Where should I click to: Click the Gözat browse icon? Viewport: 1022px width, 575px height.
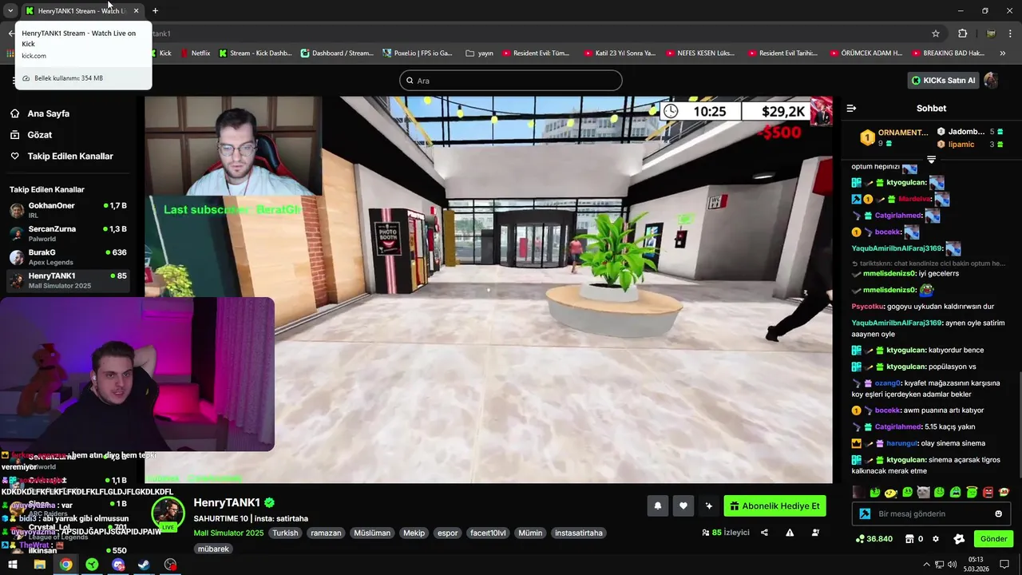pyautogui.click(x=14, y=135)
